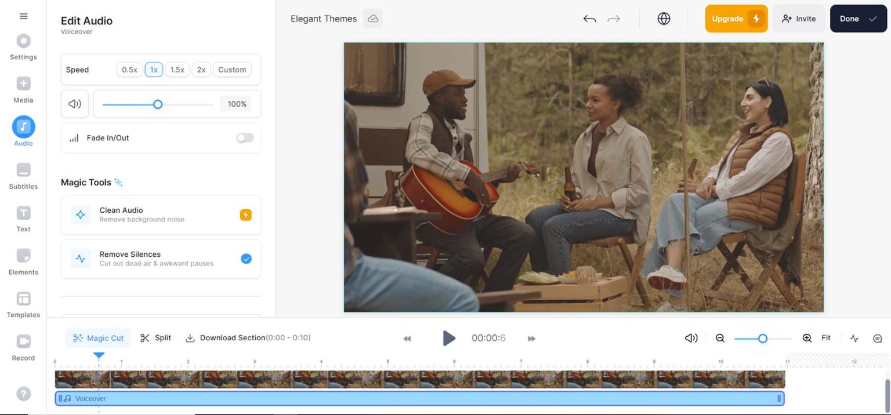
Task: Redo the last action
Action: coord(614,19)
